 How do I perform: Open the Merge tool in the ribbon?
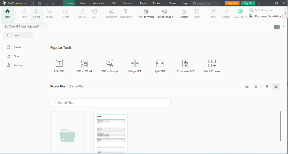point(184,14)
